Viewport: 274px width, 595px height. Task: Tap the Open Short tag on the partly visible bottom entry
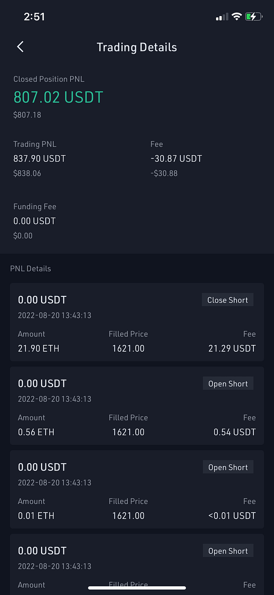[228, 551]
